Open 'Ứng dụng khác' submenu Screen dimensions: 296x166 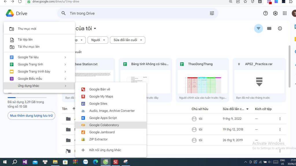(39, 86)
